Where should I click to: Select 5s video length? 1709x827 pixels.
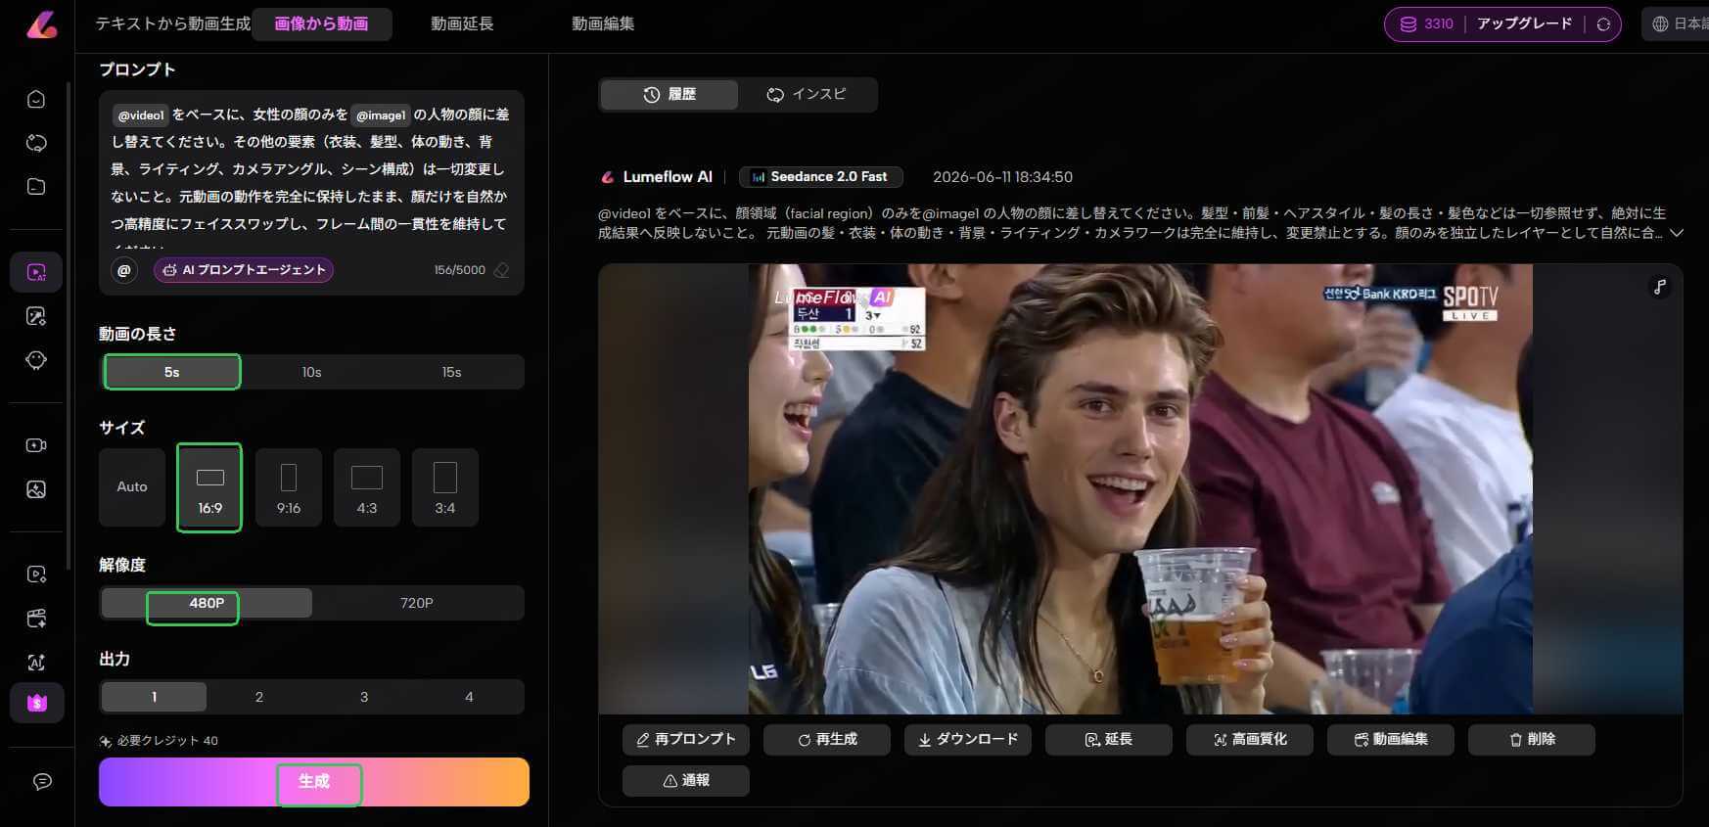coord(172,372)
